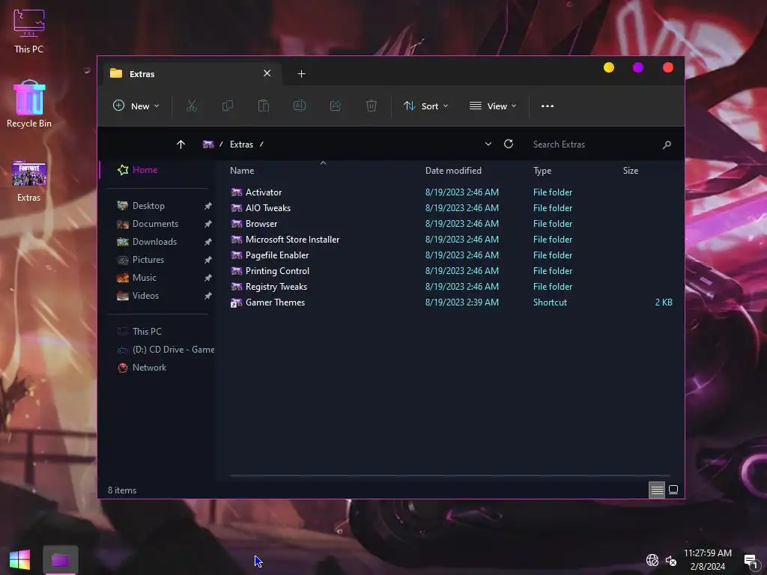The height and width of the screenshot is (575, 767).
Task: Click pin icon next to Pictures
Action: point(208,260)
